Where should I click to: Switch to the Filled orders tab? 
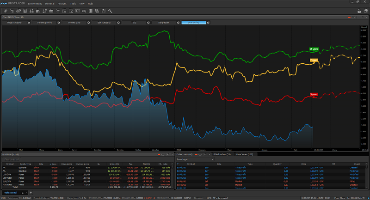222,154
